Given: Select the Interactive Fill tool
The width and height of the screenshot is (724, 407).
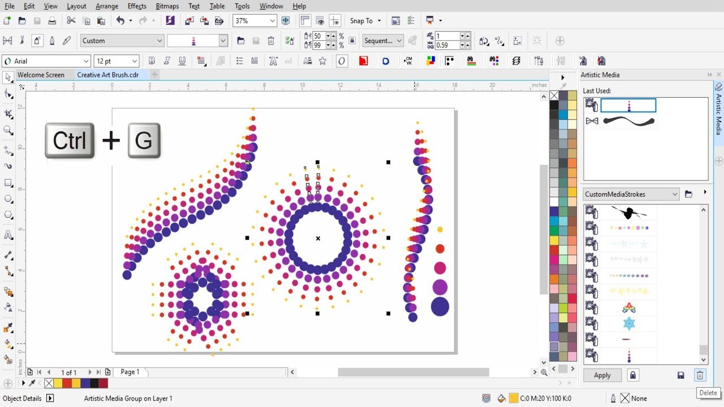Looking at the screenshot, I should click(x=8, y=343).
